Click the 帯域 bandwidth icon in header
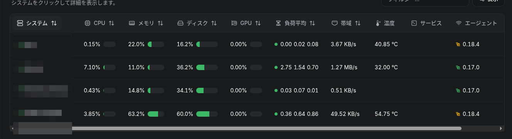Image resolution: width=512 pixels, height=139 pixels. 335,23
